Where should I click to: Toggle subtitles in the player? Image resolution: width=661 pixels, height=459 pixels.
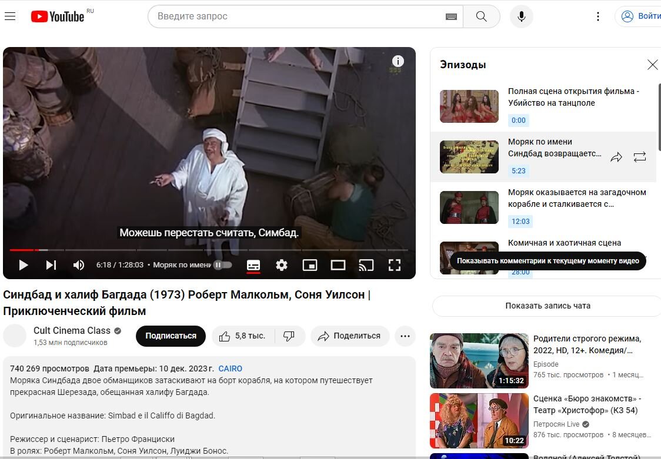(x=253, y=265)
